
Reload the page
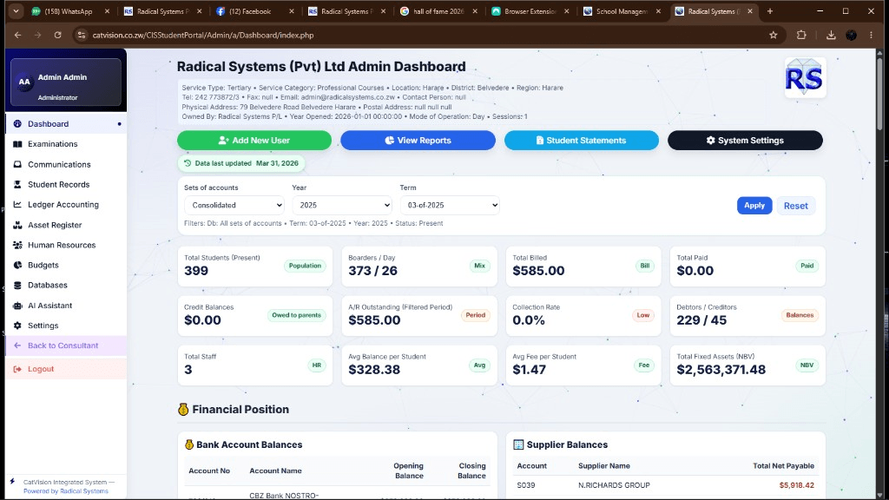click(58, 35)
